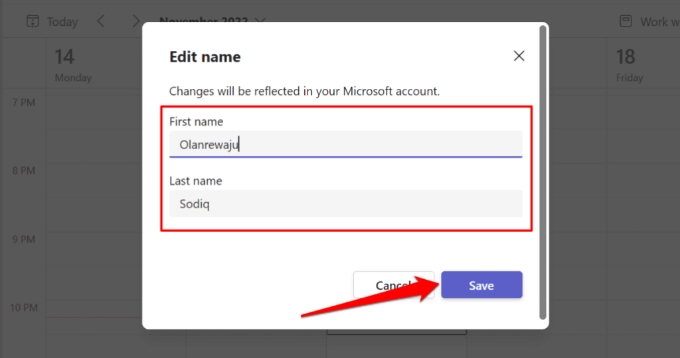This screenshot has height=358, width=680.
Task: Save the edited name
Action: [x=481, y=285]
